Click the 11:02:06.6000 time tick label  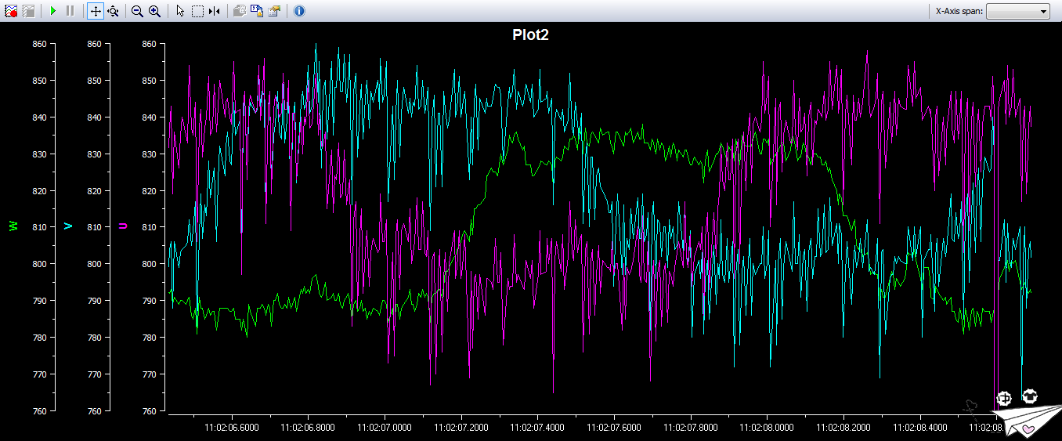tap(231, 428)
